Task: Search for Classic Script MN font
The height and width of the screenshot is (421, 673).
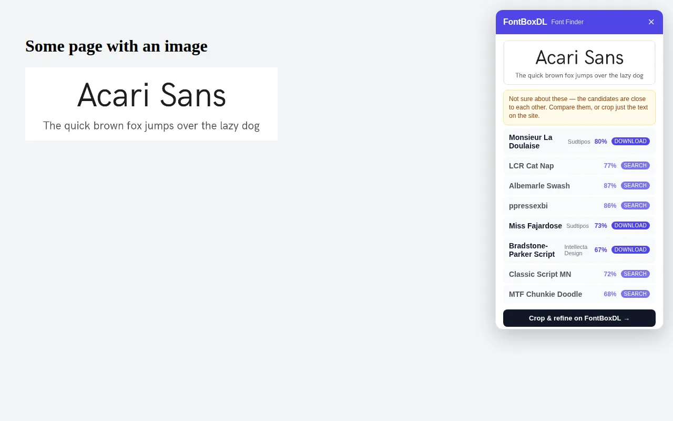Action: pos(635,274)
